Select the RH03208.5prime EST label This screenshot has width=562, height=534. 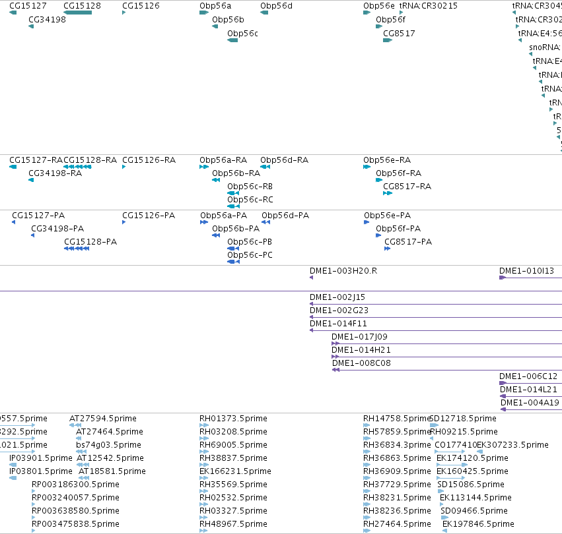[x=233, y=432]
